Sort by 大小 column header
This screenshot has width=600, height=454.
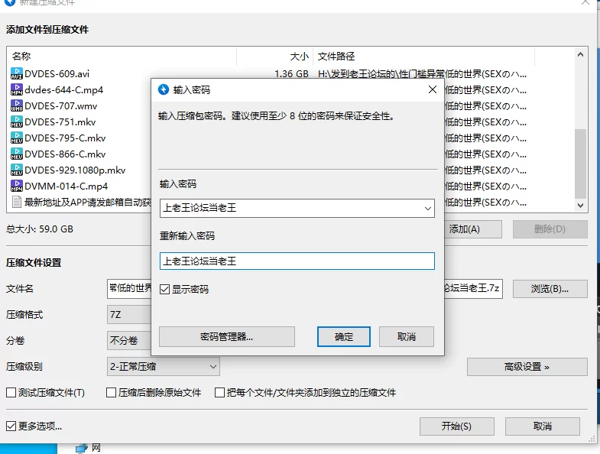click(274, 57)
